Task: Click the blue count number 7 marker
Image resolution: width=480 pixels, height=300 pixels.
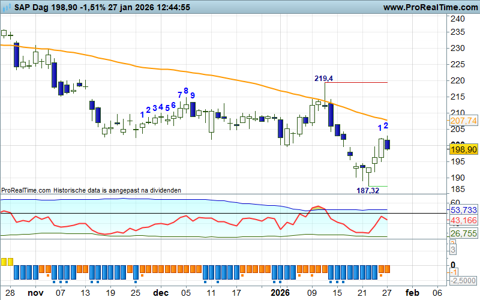Action: [x=180, y=95]
